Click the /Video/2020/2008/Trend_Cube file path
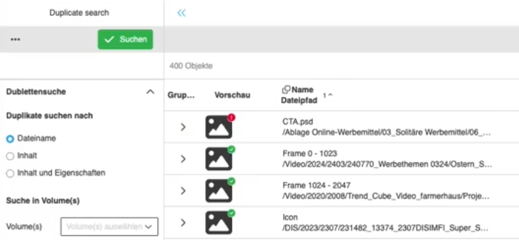This screenshot has width=519, height=240. coord(386,197)
